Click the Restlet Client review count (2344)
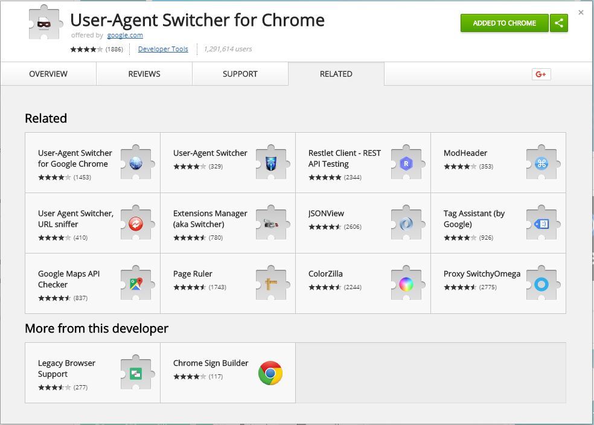 (353, 177)
